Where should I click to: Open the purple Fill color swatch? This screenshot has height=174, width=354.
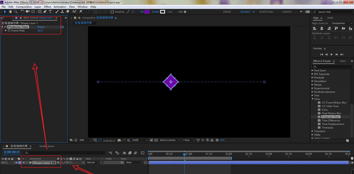click(x=147, y=12)
